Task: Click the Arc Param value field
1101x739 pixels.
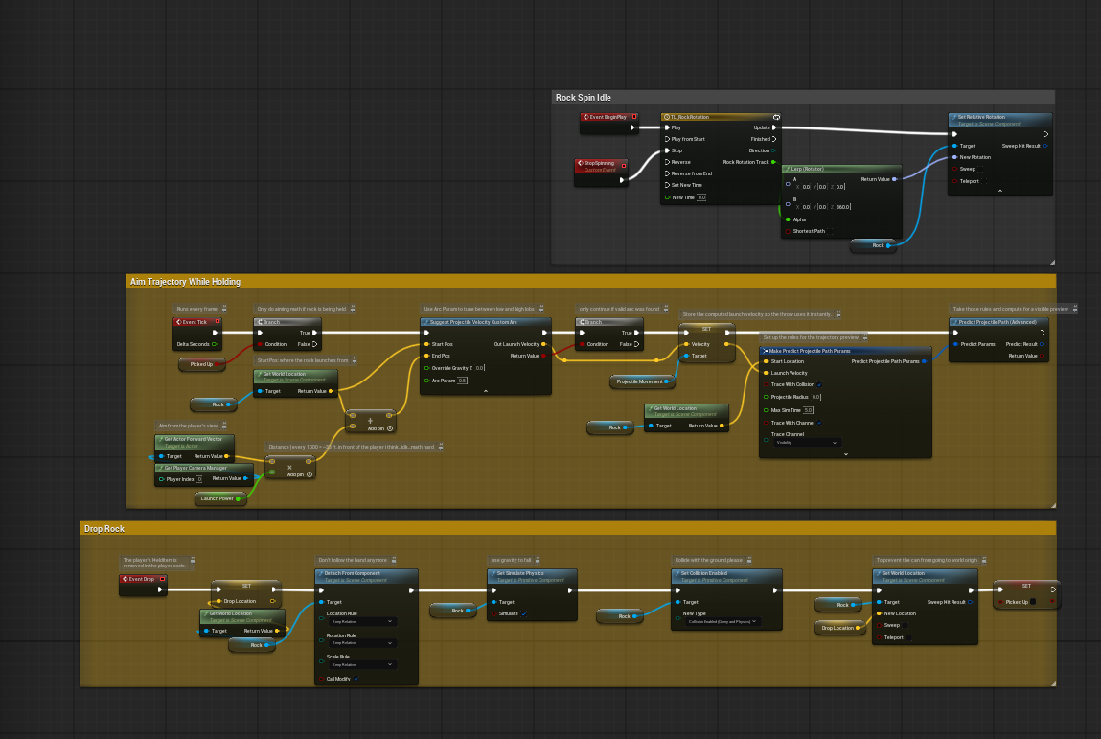Action: point(463,381)
